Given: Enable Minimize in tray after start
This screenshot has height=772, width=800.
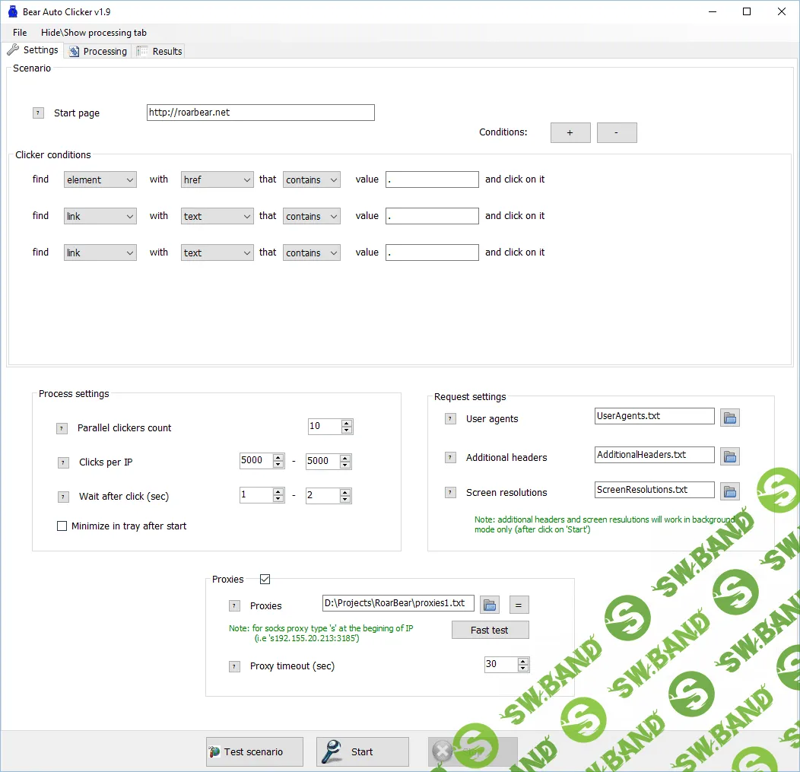Looking at the screenshot, I should pos(62,526).
